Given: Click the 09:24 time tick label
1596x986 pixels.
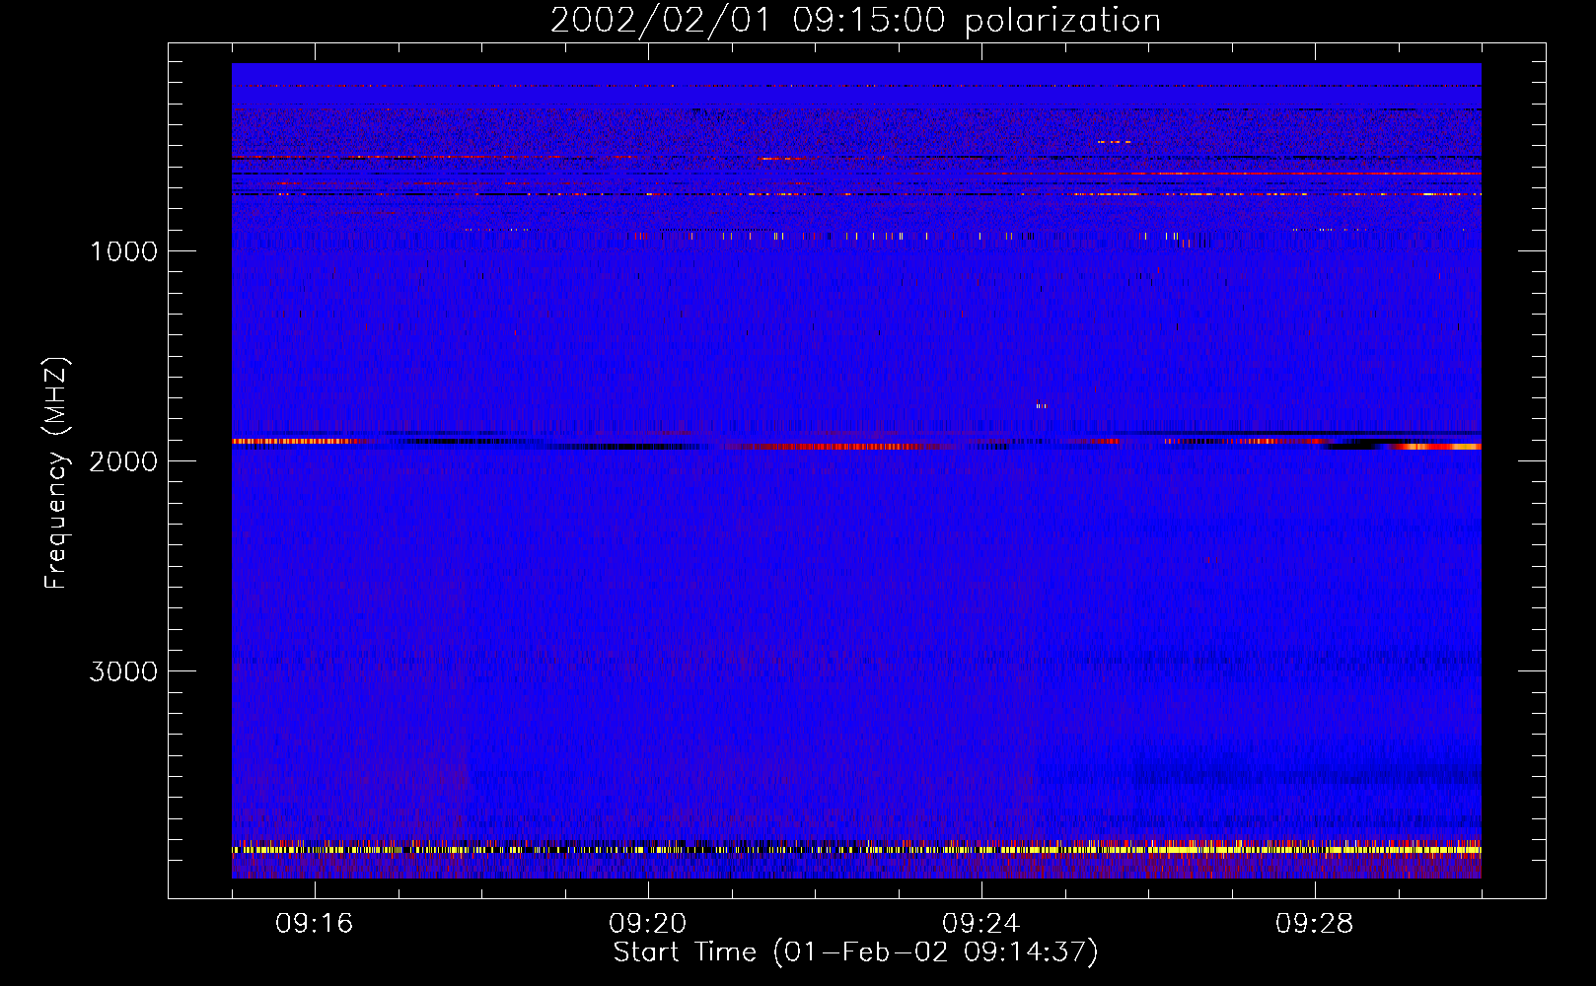Looking at the screenshot, I should coord(981,924).
